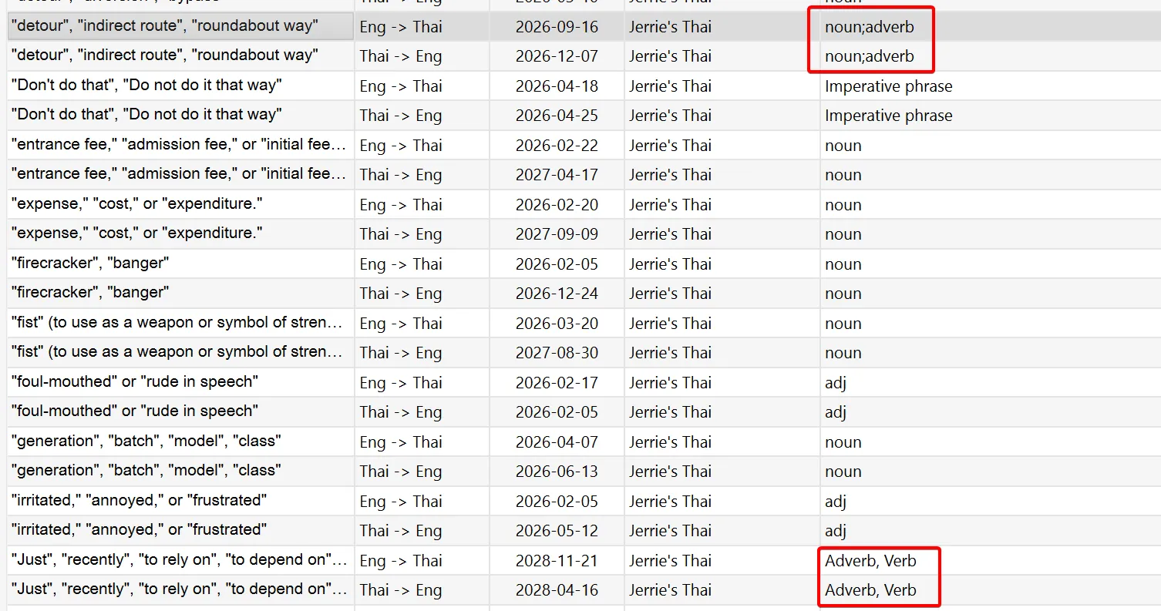Click the due date 2027-08-30
This screenshot has width=1161, height=611.
pos(557,353)
